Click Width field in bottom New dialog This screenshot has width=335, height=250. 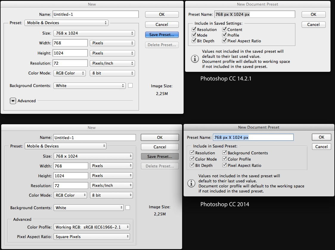pyautogui.click(x=71, y=166)
